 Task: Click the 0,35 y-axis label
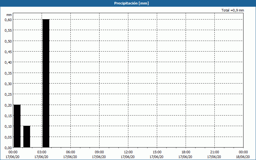click(8, 73)
